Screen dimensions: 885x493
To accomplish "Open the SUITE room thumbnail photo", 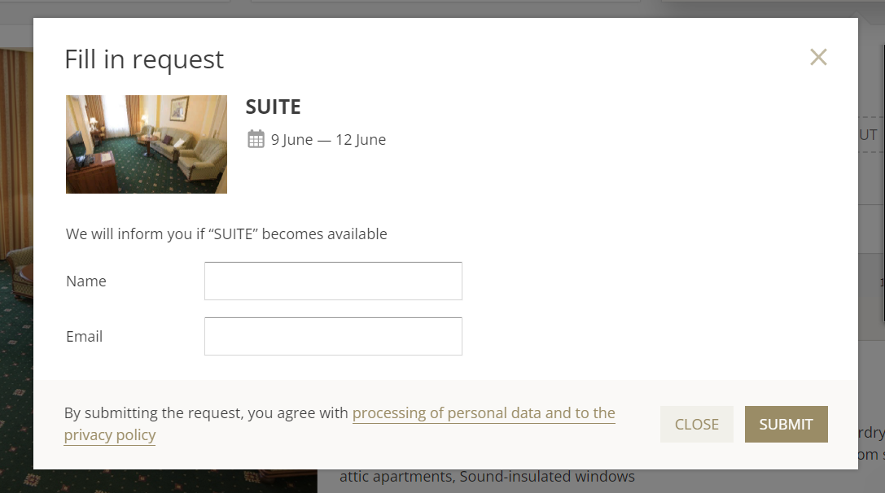I will point(147,145).
